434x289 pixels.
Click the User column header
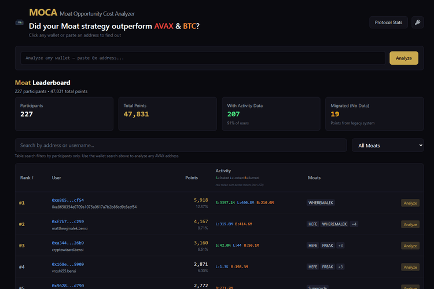tap(57, 178)
